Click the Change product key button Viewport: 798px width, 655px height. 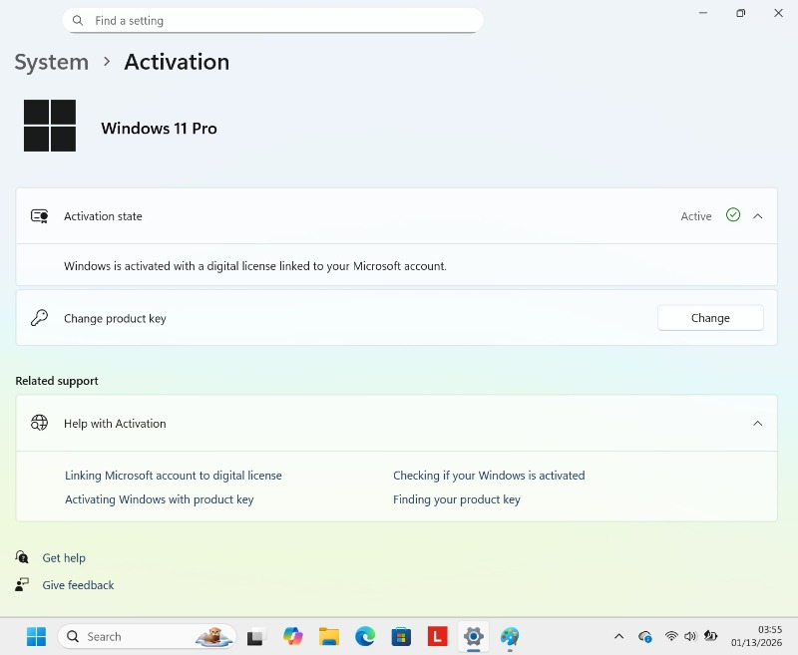[x=710, y=318]
